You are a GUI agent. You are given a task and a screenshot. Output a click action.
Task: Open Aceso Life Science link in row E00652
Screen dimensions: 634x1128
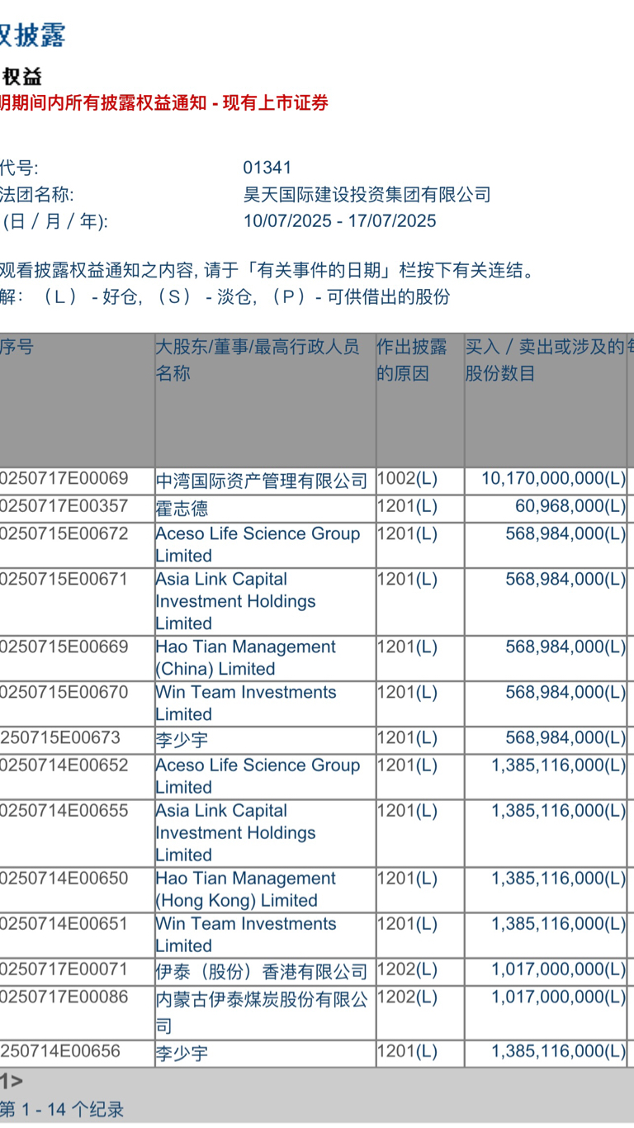point(258,776)
